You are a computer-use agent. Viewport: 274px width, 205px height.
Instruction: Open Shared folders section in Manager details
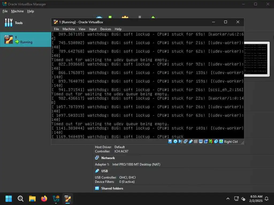(x=112, y=188)
